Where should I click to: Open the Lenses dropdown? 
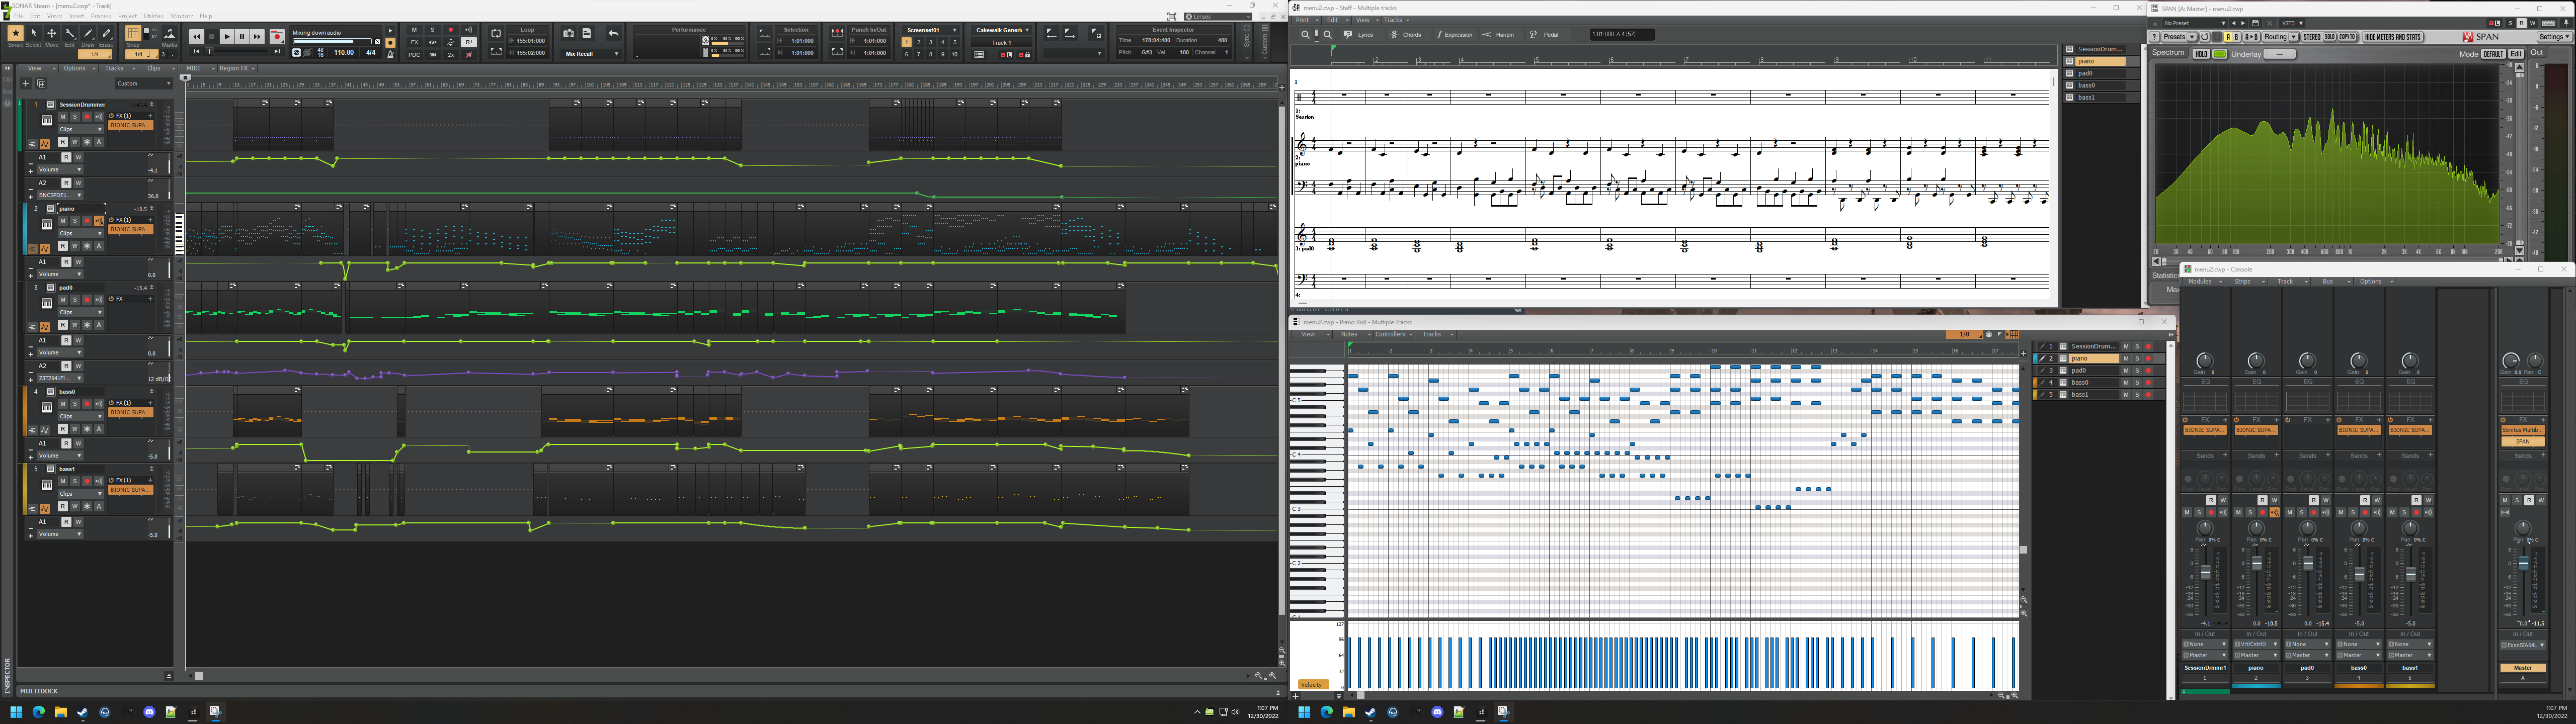(1217, 16)
